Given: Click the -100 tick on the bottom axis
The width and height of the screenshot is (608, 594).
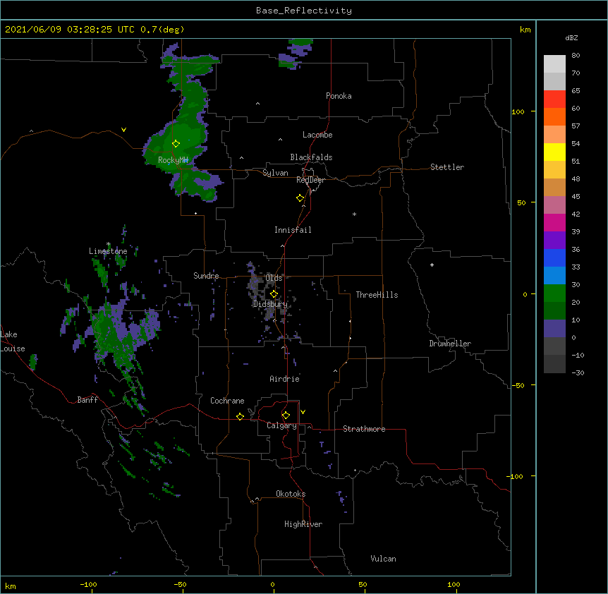Looking at the screenshot, I should point(88,584).
